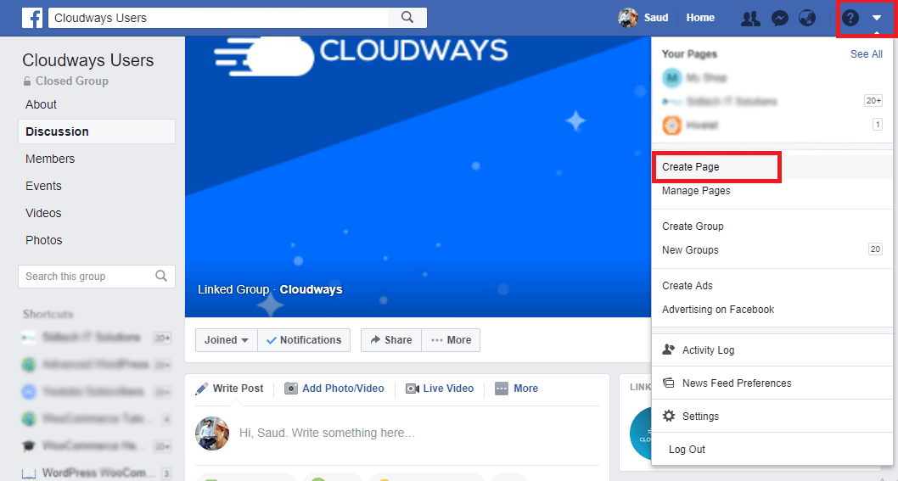Click the Cloudways linked group link on cover
898x481 pixels.
pos(311,290)
